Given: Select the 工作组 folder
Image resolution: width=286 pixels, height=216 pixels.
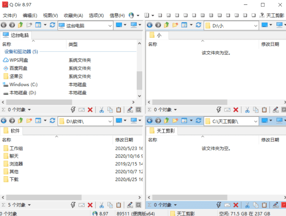Looking at the screenshot, I should pos(13,149).
